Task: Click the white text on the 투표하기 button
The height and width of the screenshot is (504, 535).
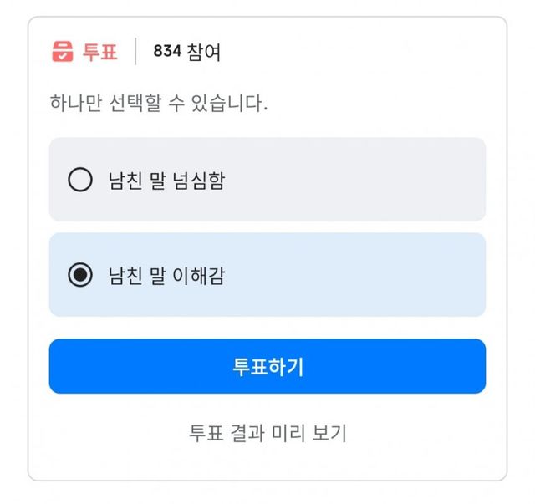Action: pyautogui.click(x=267, y=367)
